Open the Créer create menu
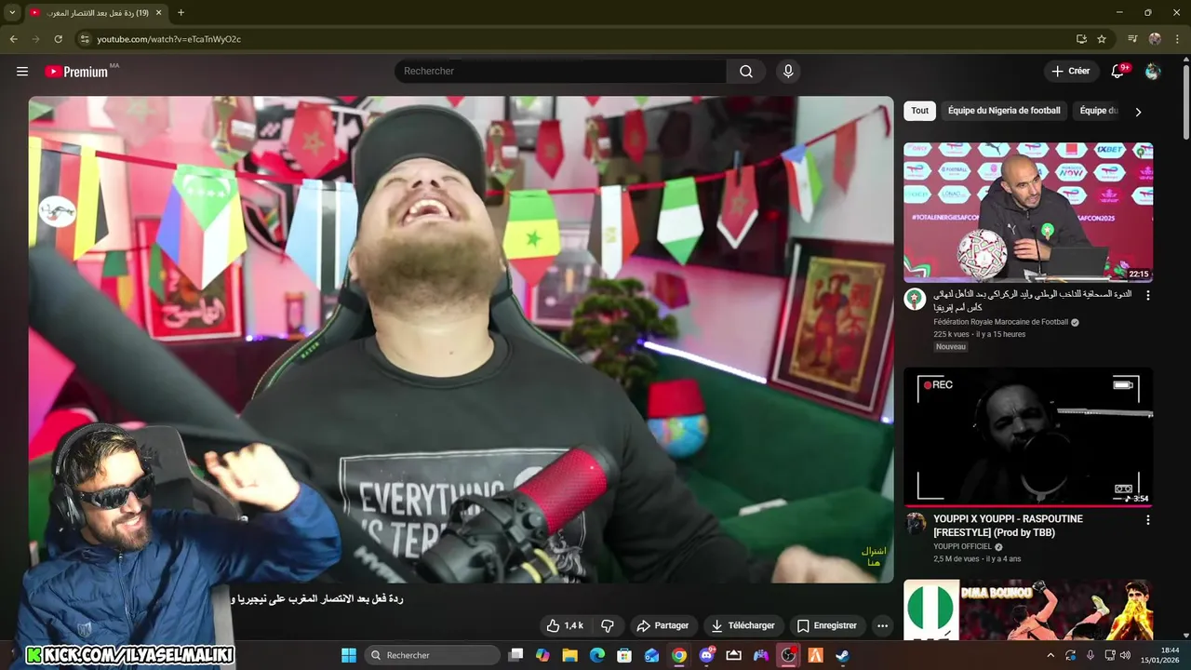The image size is (1191, 670). click(x=1070, y=72)
